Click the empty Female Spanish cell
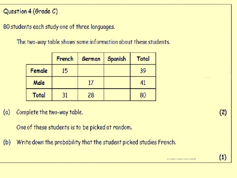 click(117, 71)
